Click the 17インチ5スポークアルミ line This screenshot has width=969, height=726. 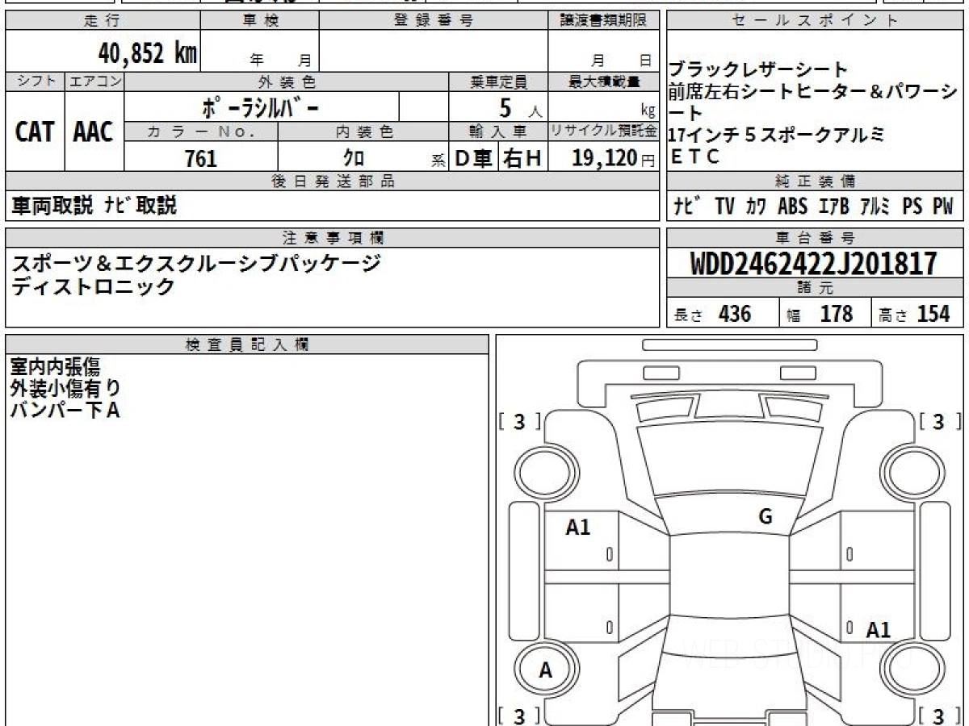pos(776,136)
